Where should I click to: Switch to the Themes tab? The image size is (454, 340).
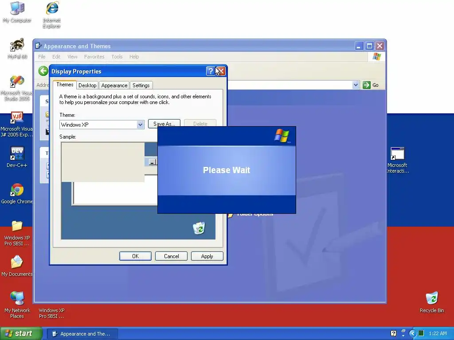pyautogui.click(x=65, y=85)
